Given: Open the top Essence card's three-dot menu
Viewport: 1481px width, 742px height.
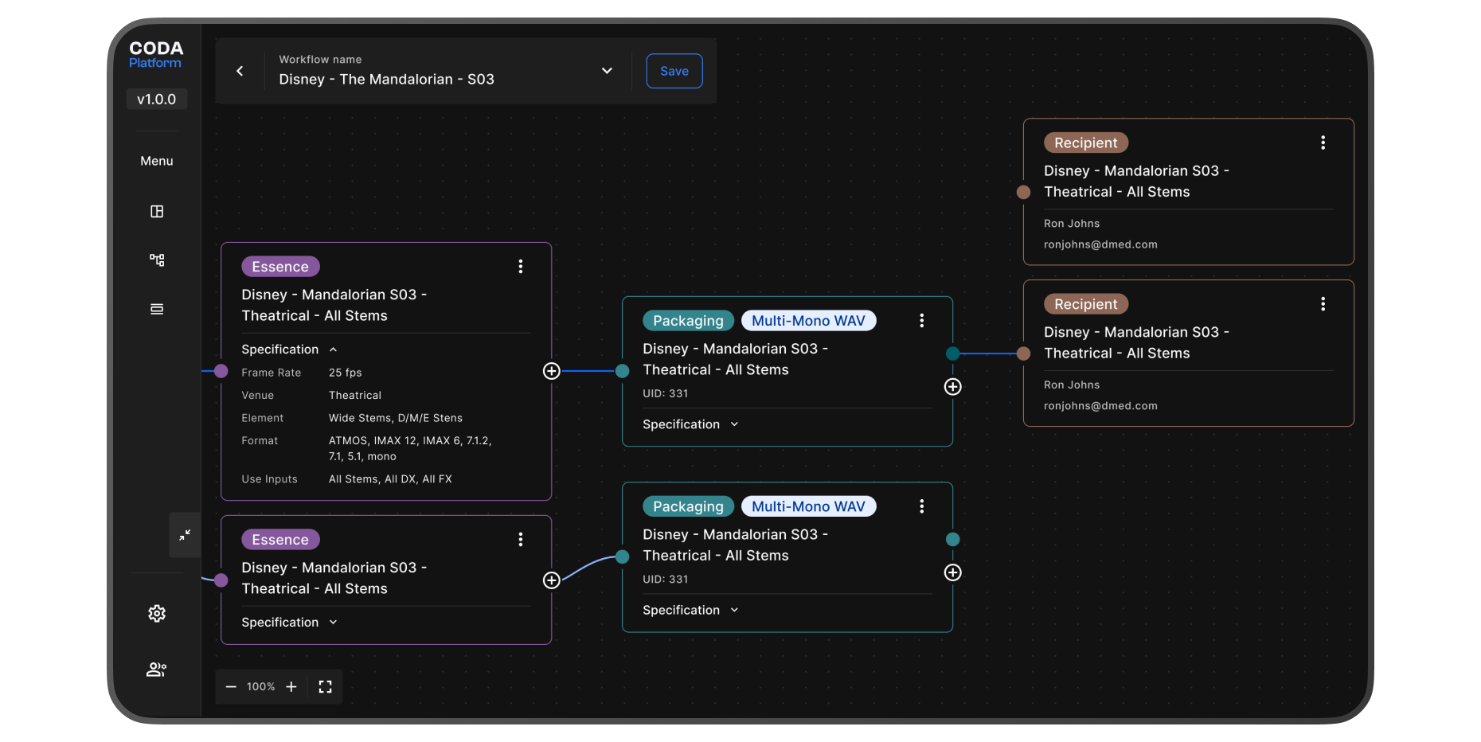Looking at the screenshot, I should (x=521, y=267).
